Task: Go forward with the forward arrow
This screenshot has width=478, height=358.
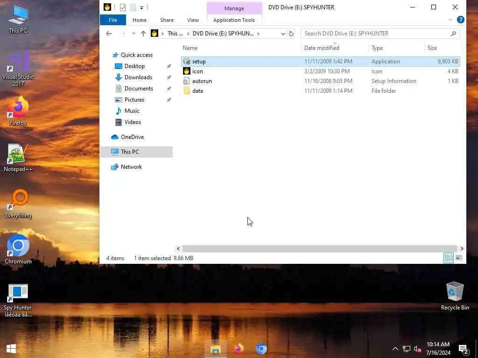Action: click(x=122, y=34)
